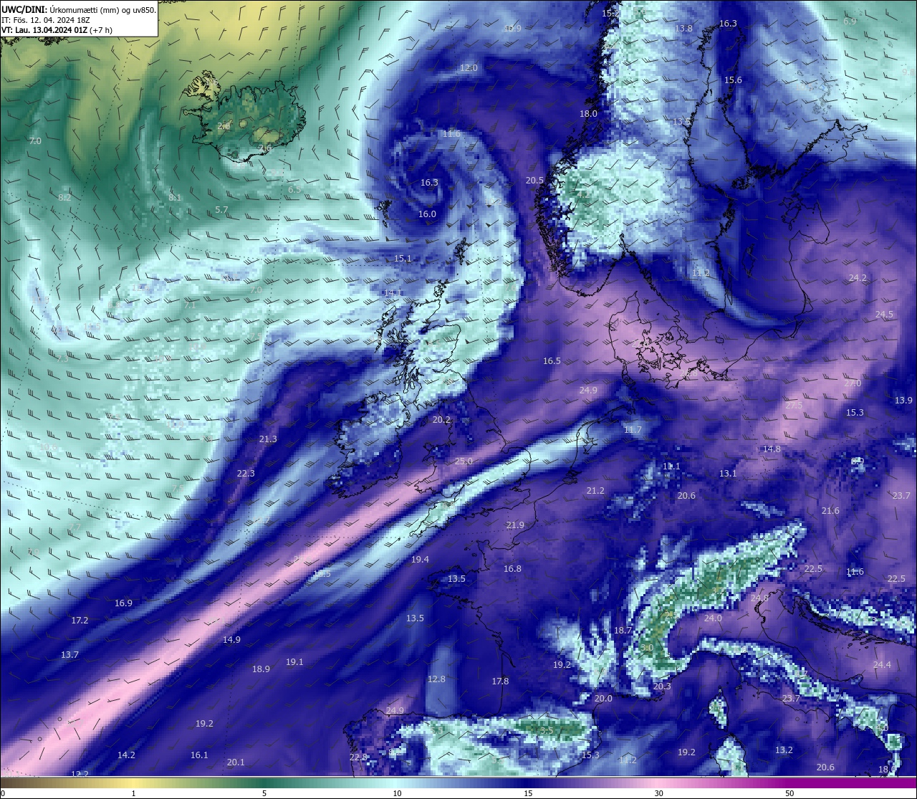Click the map value "14.1"
Viewport: 917px width, 799px height.
point(393,294)
